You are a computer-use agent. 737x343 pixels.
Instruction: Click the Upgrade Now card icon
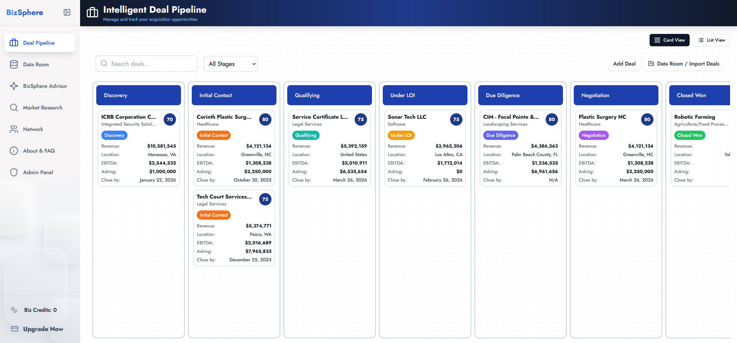pos(15,329)
